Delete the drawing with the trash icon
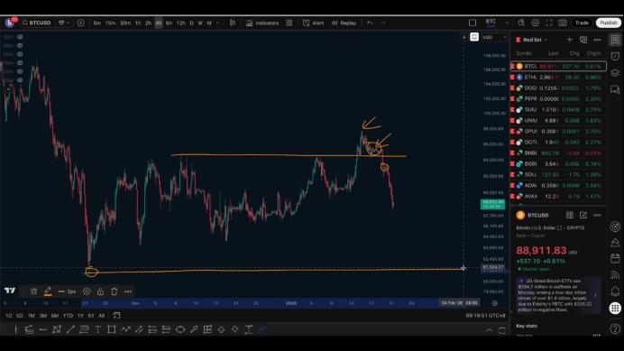The width and height of the screenshot is (624, 351). click(115, 291)
